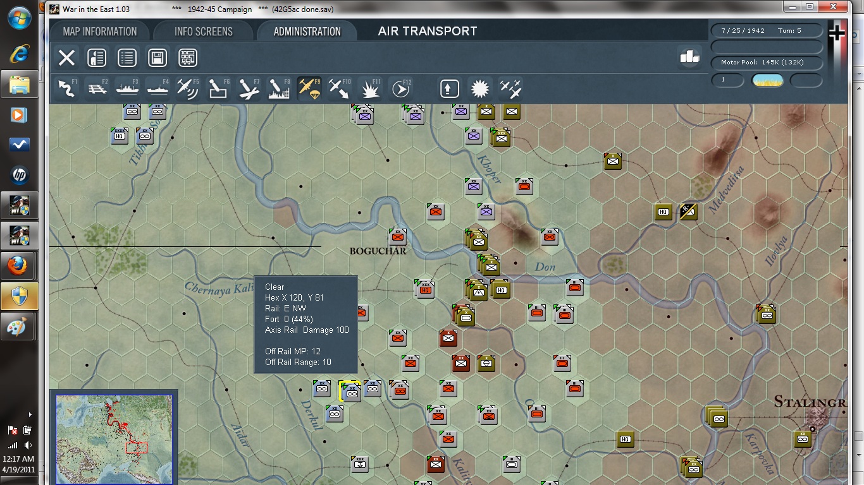Click the date and Turn 5 field
864x485 pixels.
(767, 31)
